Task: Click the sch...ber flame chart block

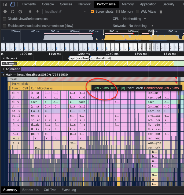Action: [154, 120]
